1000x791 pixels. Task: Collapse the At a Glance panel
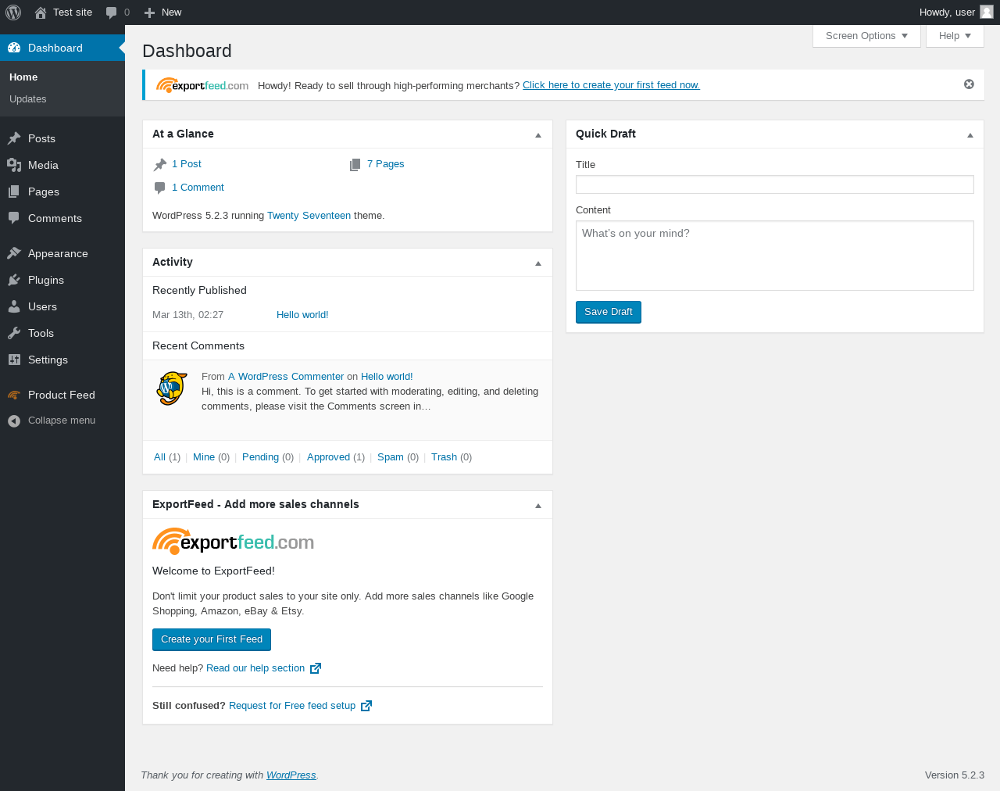tap(538, 134)
